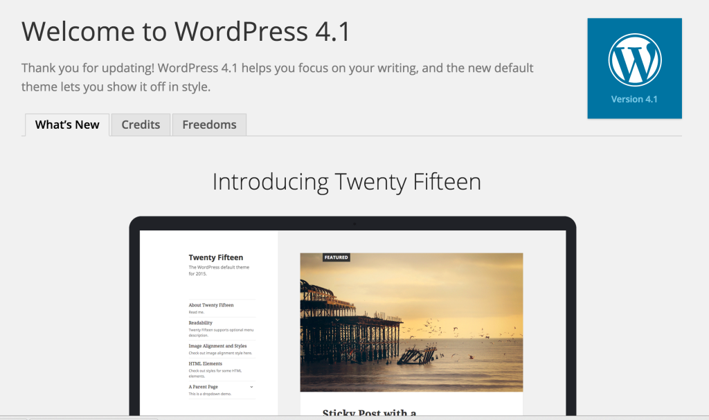Click the "Welcome to WordPress 4.1" heading
The height and width of the screenshot is (420, 709).
(186, 32)
